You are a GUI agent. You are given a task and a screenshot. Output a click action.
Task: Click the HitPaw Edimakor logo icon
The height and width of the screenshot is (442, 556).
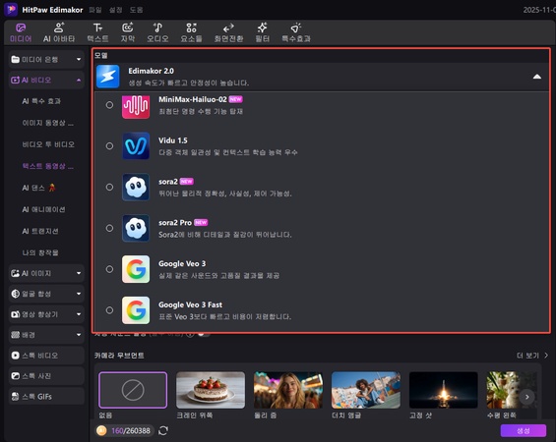pyautogui.click(x=11, y=9)
